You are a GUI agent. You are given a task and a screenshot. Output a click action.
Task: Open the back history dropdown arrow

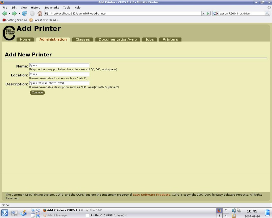click(x=9, y=13)
